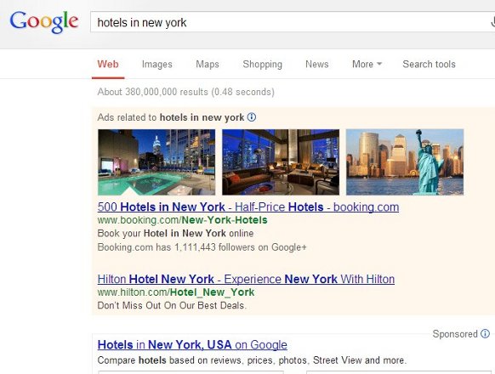Image resolution: width=495 pixels, height=374 pixels.
Task: Click the info icon beside Sponsored
Action: (485, 333)
